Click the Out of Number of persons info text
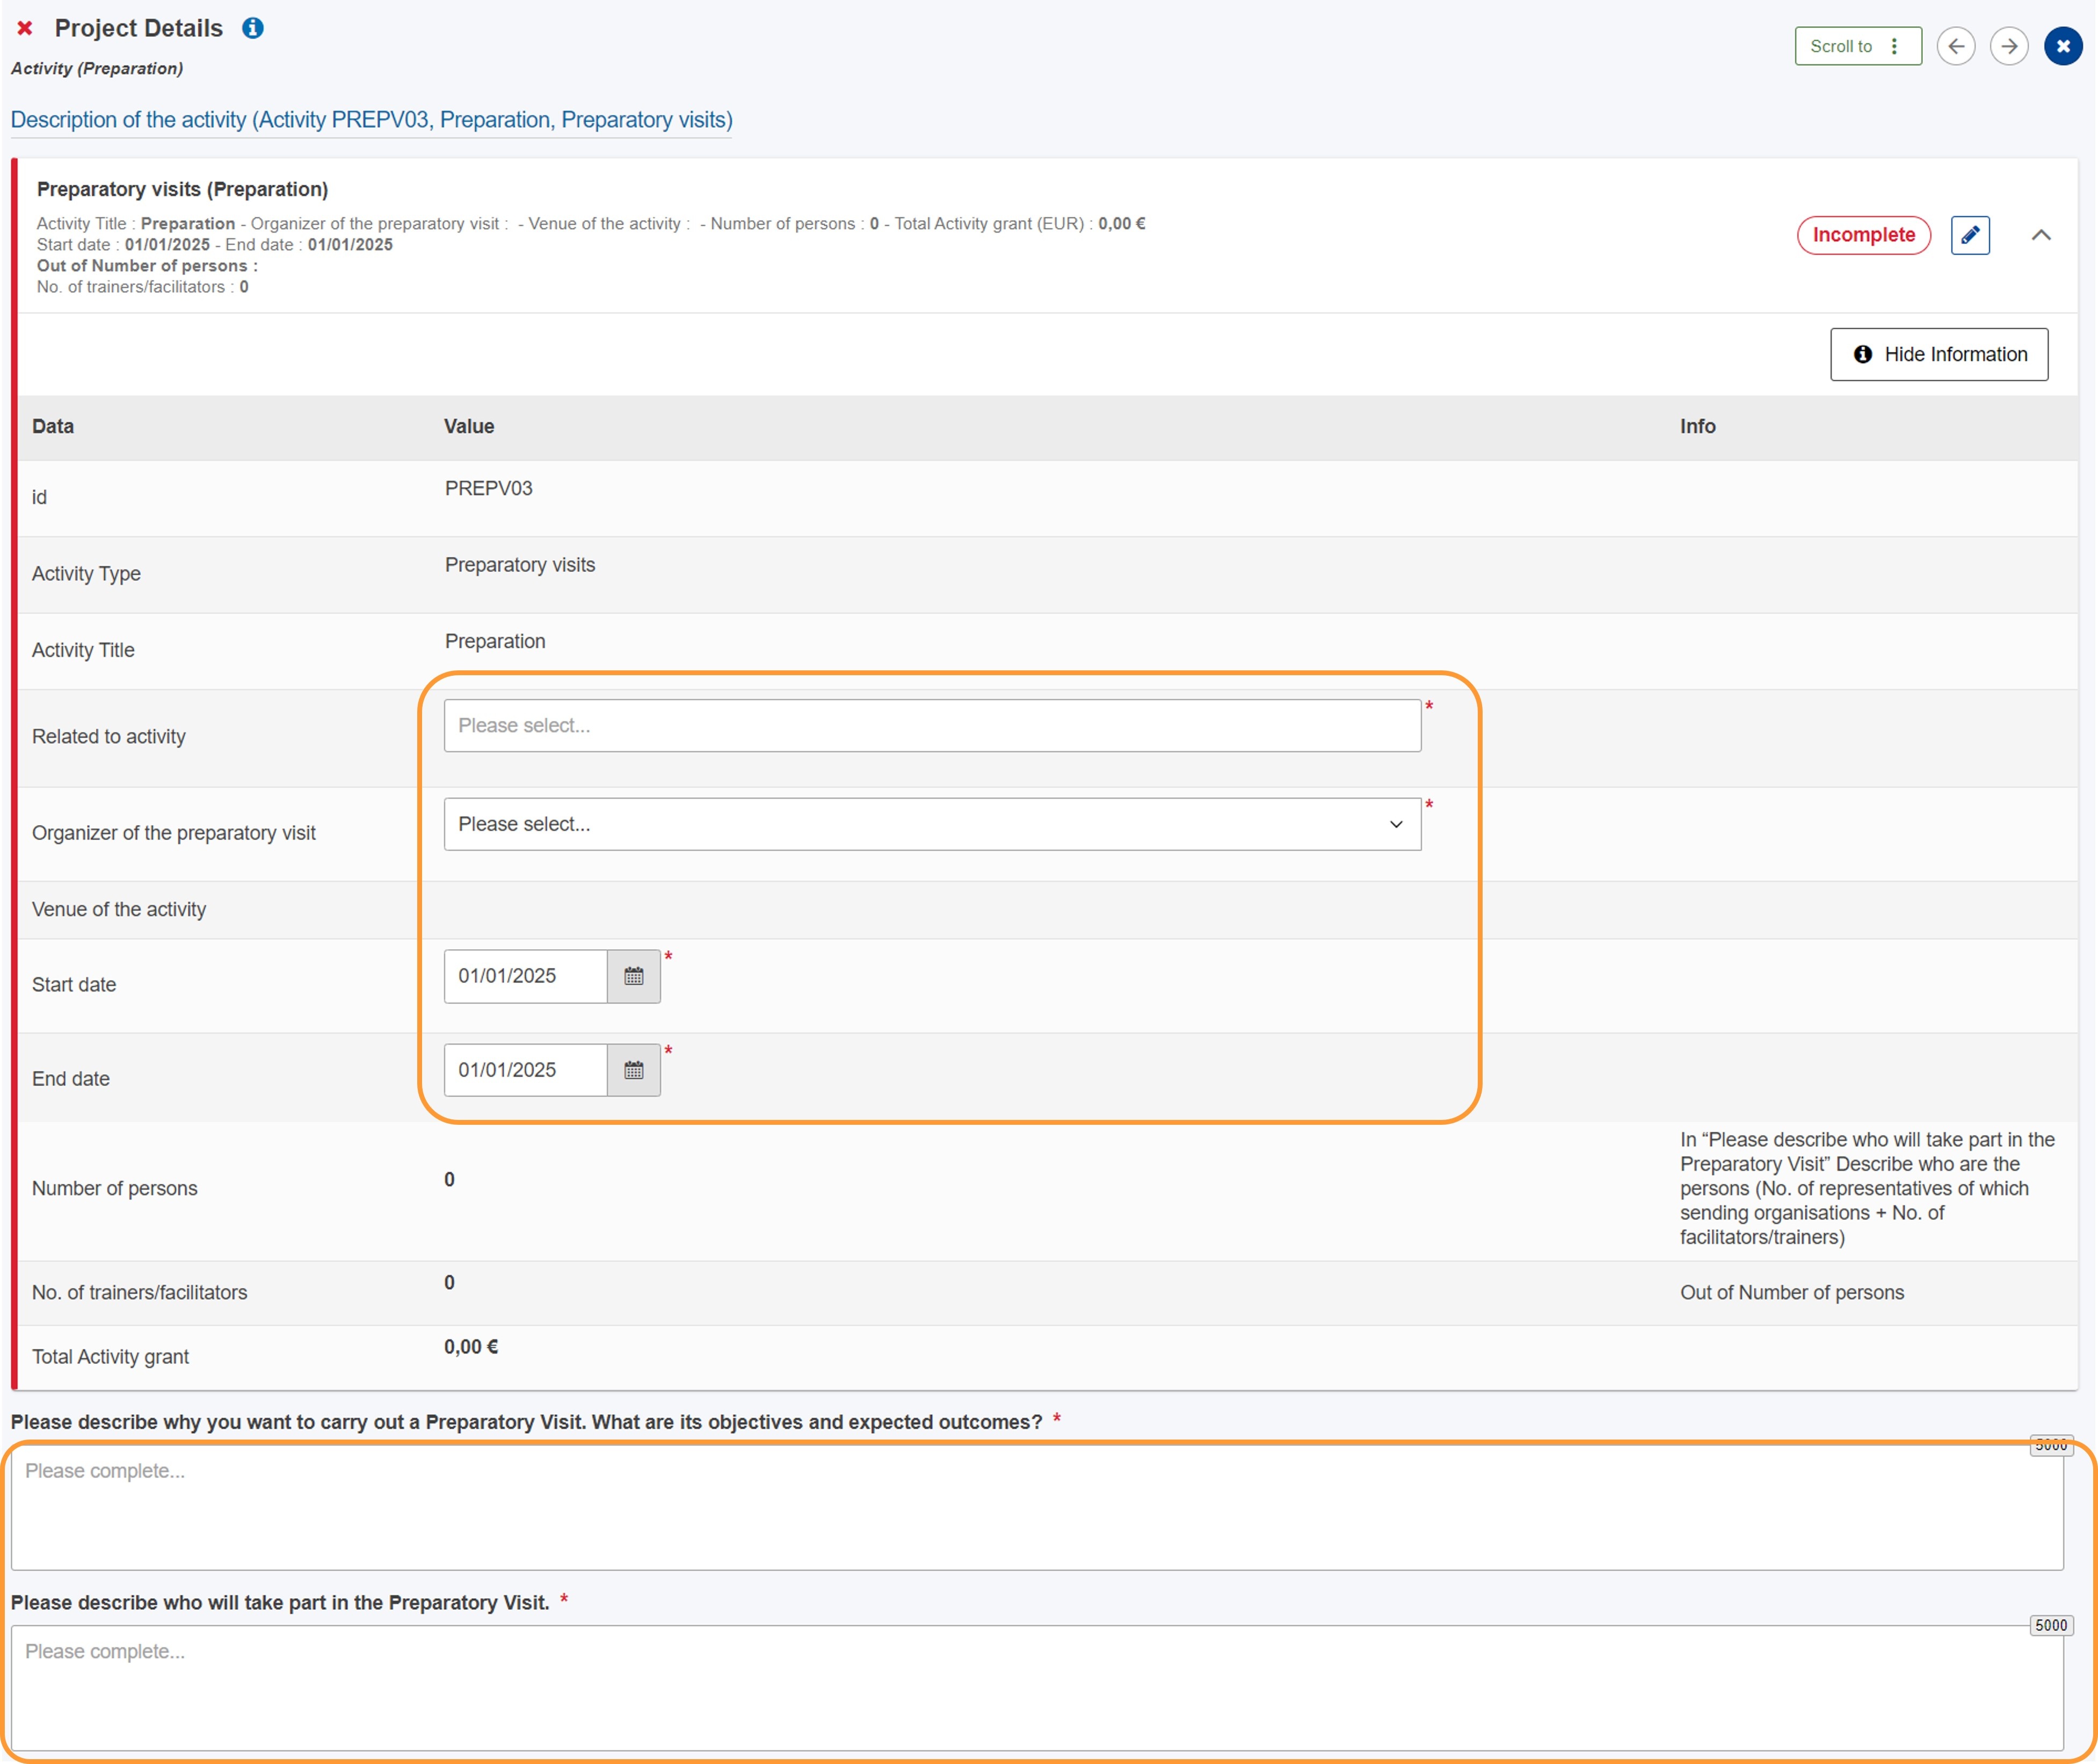This screenshot has width=2098, height=1764. point(1791,1292)
